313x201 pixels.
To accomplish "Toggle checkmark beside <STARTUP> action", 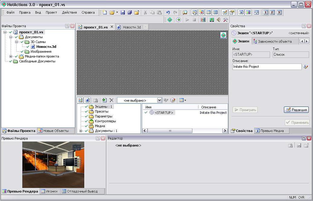I will (x=146, y=113).
